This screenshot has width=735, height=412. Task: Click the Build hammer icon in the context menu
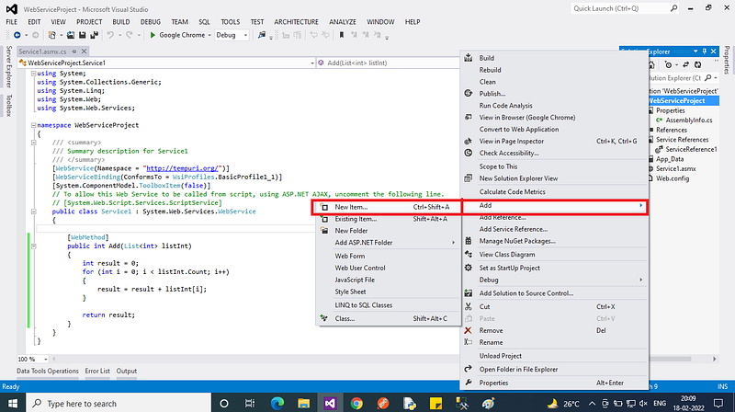tap(469, 58)
